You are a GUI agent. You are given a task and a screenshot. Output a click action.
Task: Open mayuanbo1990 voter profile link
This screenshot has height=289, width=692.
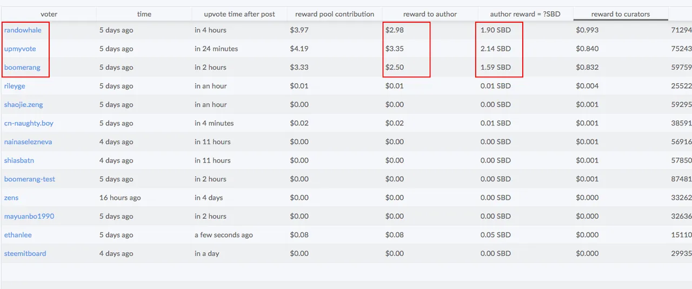[29, 217]
